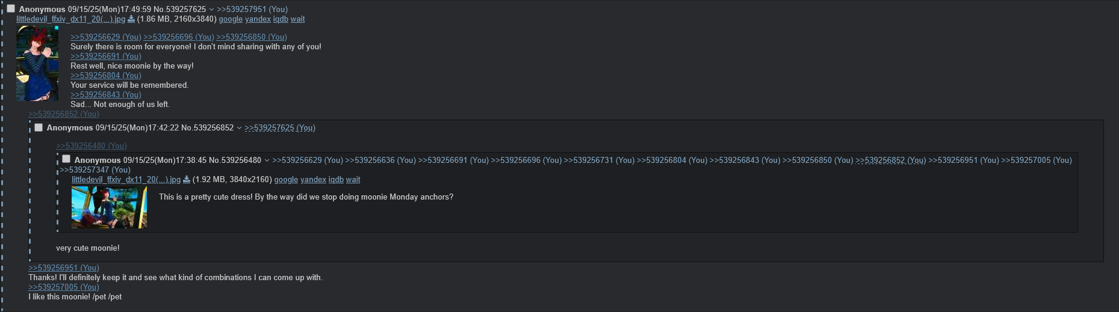This screenshot has height=312, width=1119.
Task: Tick checkbox for post No.539256852
Action: point(39,127)
